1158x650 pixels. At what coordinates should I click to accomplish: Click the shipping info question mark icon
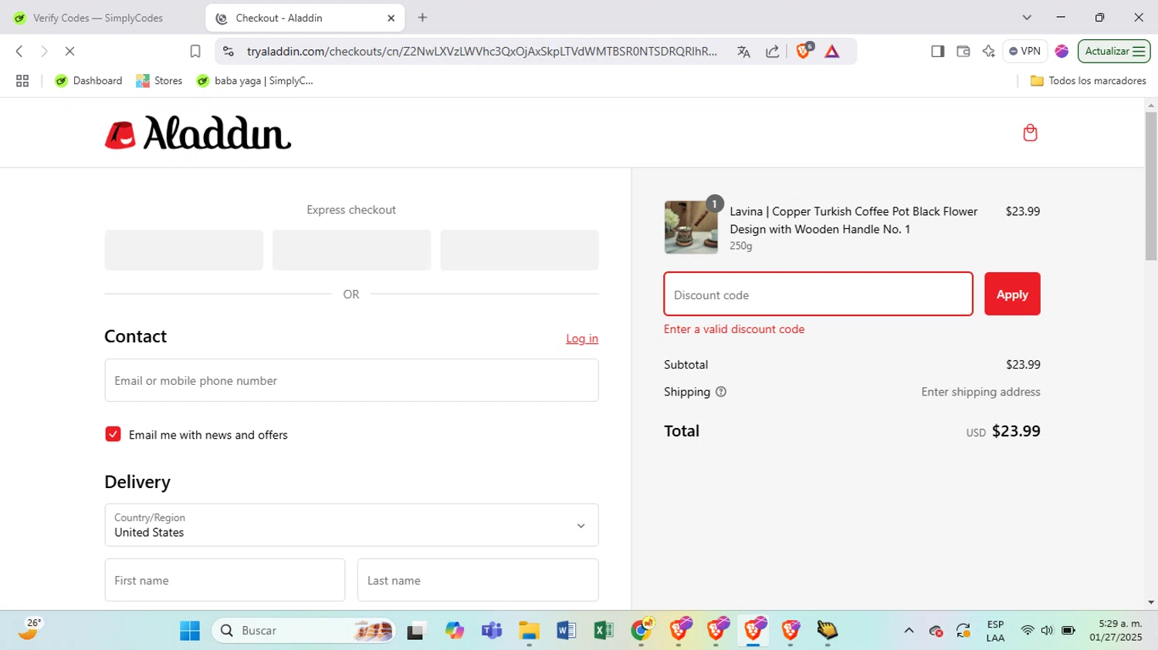(721, 392)
